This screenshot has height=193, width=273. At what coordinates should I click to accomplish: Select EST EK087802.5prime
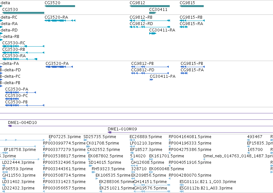(x=106, y=156)
